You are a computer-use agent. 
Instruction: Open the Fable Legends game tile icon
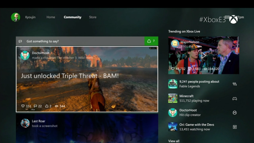[173, 84]
